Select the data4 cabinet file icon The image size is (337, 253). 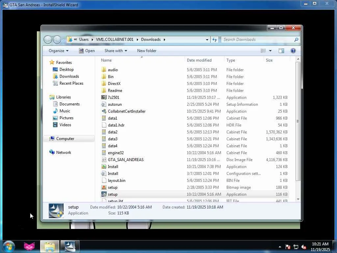pos(104,146)
